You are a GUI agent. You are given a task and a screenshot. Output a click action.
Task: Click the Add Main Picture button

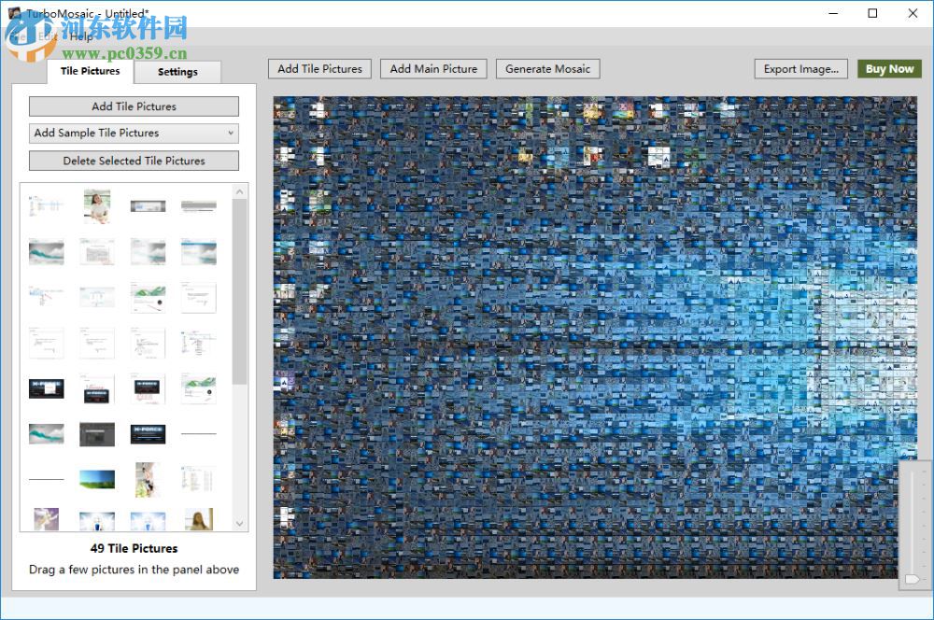point(433,69)
